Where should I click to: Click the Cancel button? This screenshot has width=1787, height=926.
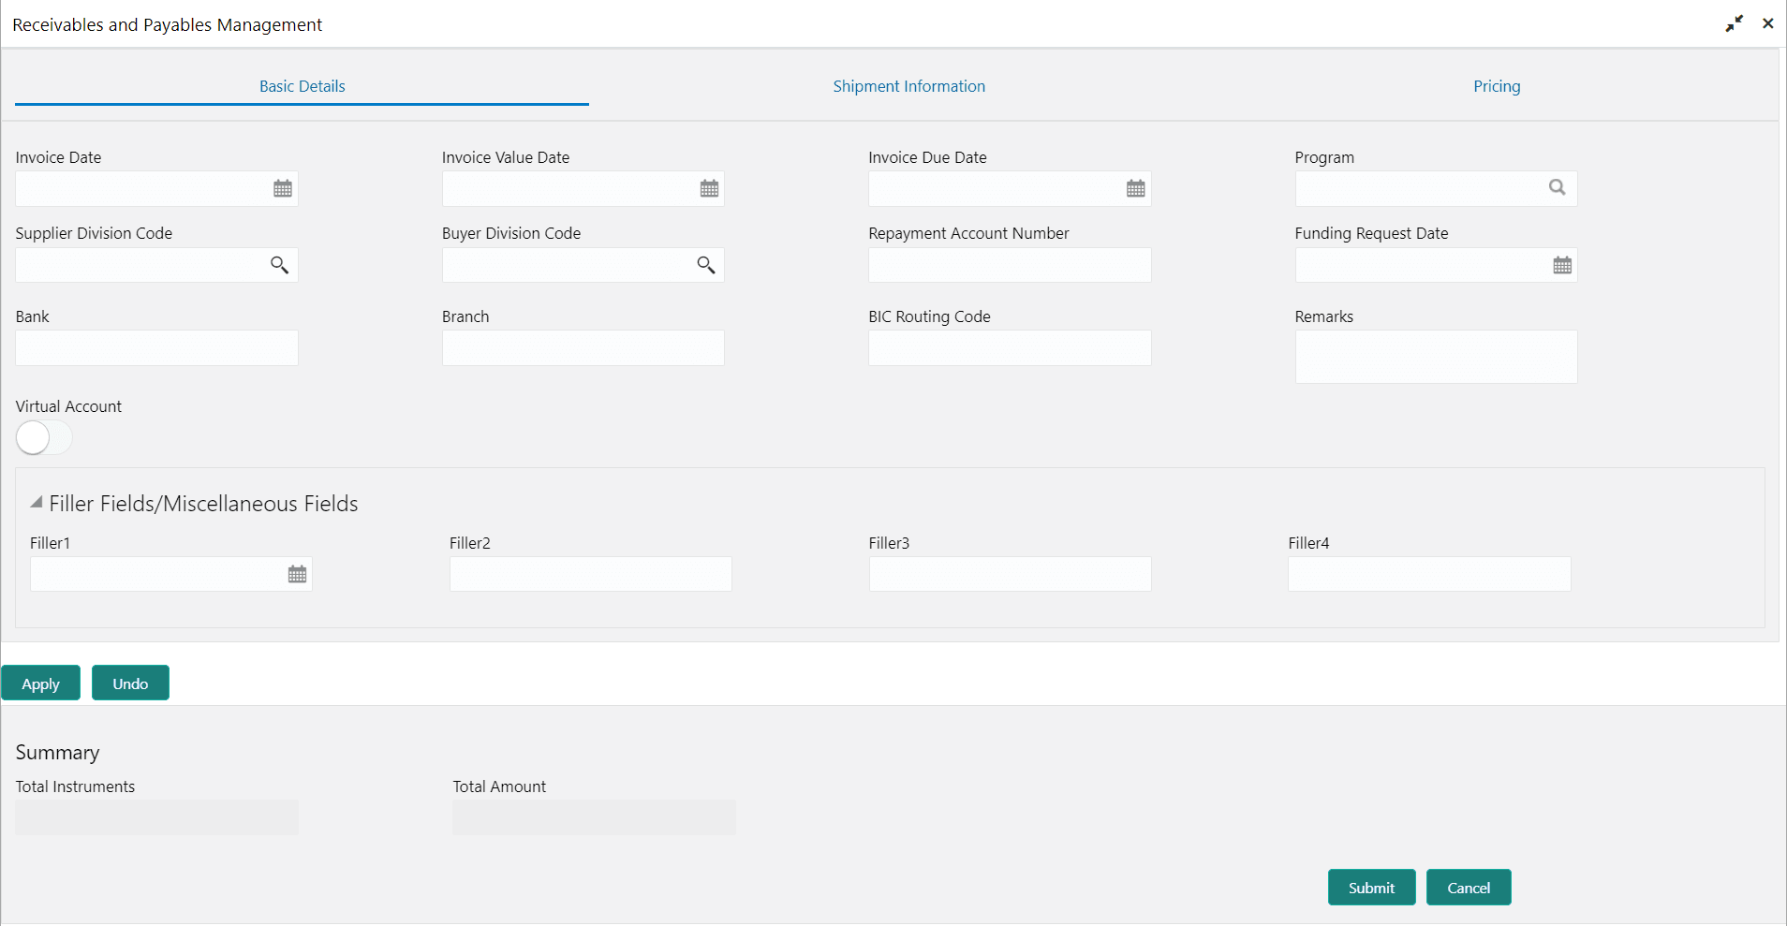(1468, 888)
